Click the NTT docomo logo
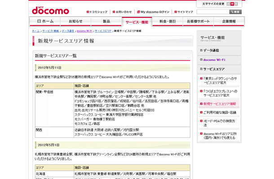Image resolution: width=274 pixels, height=179 pixels. coord(50,10)
